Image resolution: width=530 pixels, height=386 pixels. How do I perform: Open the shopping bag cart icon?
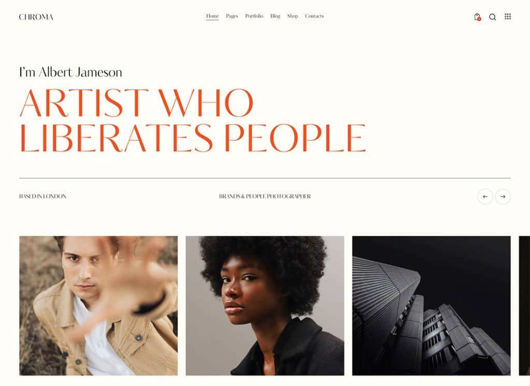(x=477, y=17)
